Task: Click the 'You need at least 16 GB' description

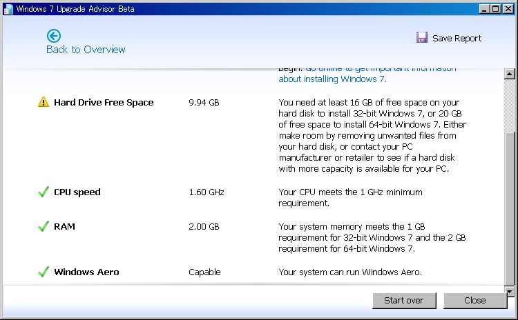Action: click(x=372, y=135)
